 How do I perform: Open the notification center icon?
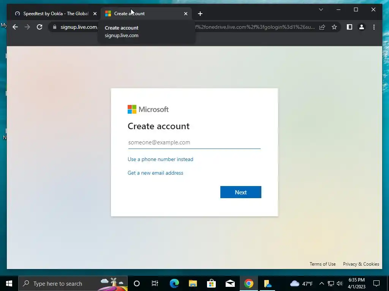click(376, 283)
